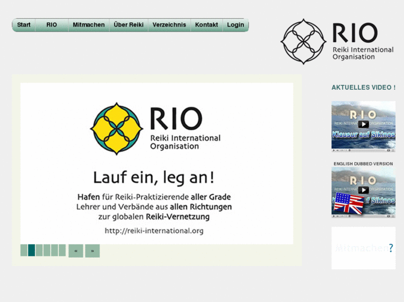Click the reiki-international.org URL text
404x302 pixels.
(x=154, y=231)
